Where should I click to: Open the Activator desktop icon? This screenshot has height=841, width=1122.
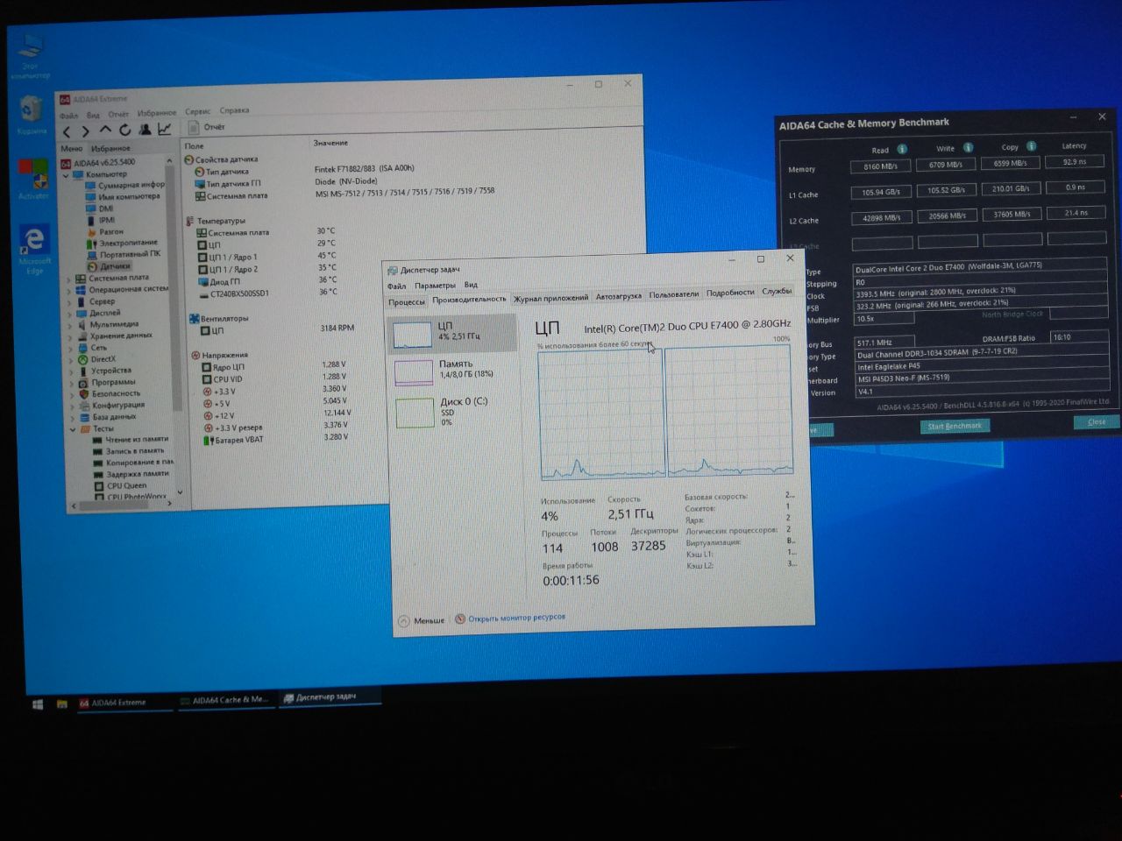click(33, 179)
